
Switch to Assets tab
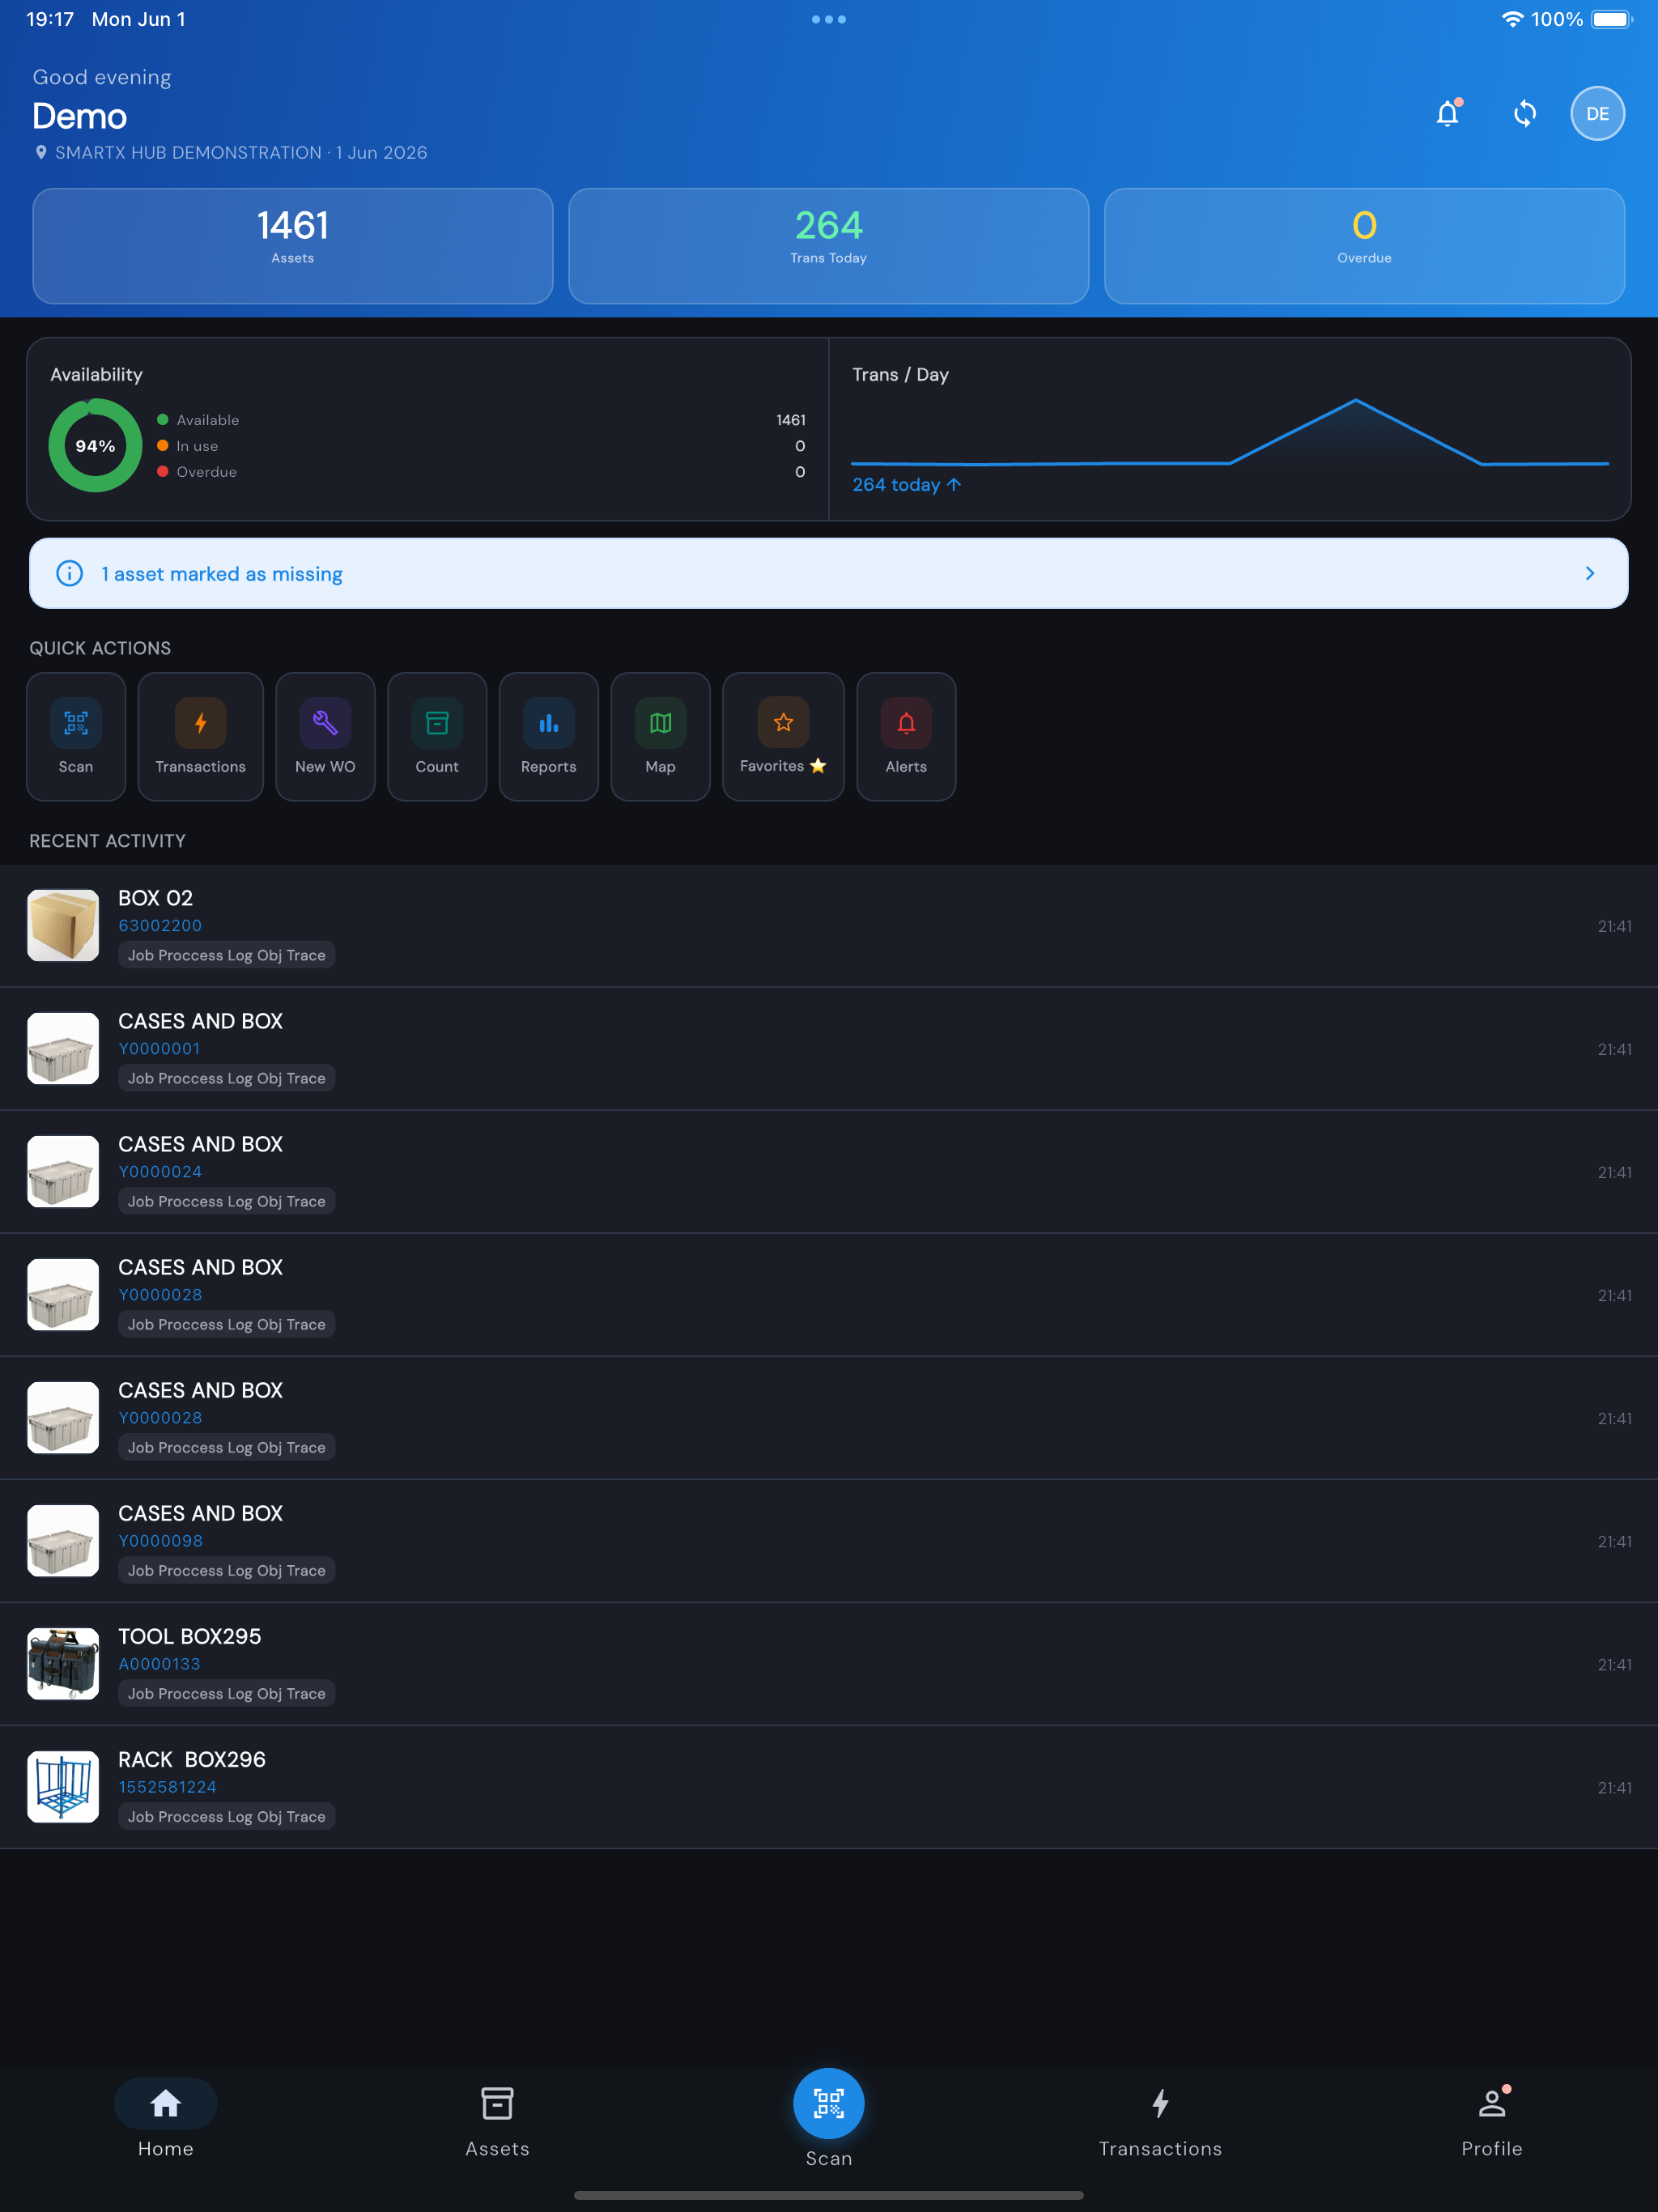[497, 2120]
